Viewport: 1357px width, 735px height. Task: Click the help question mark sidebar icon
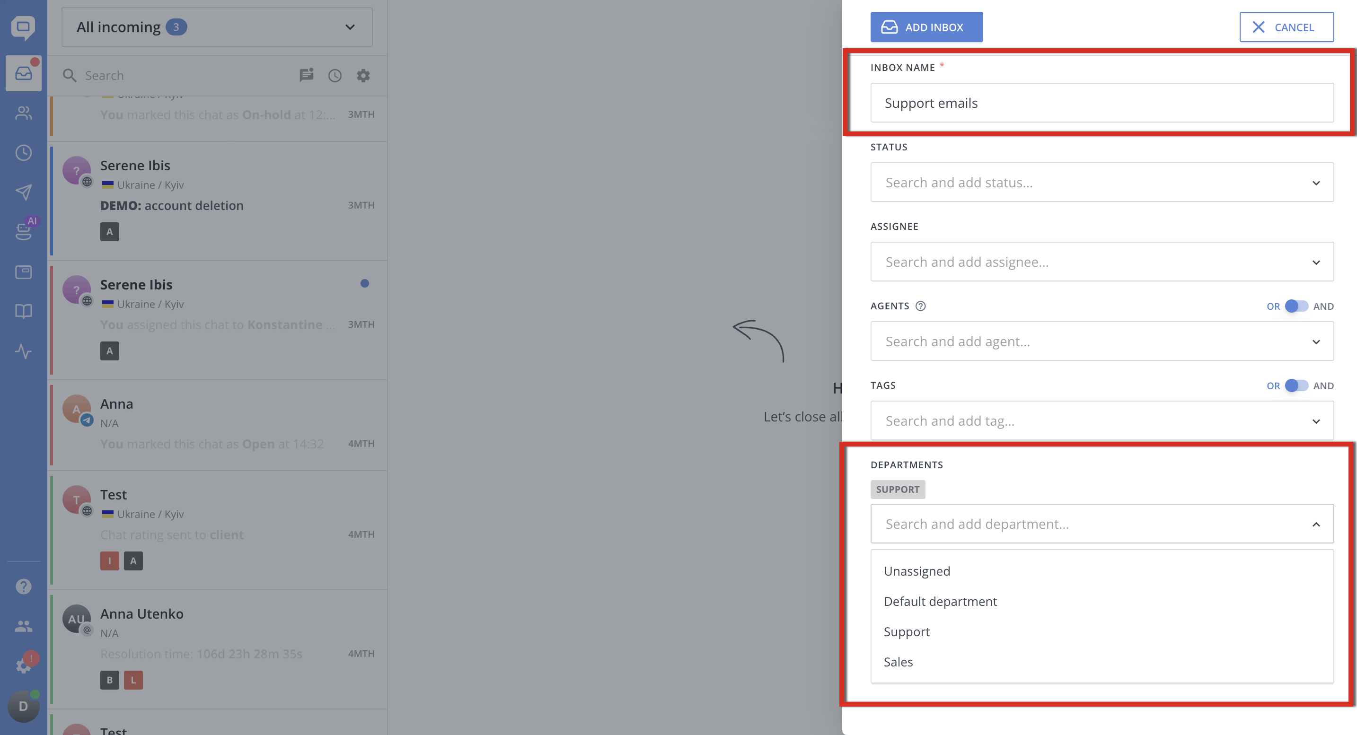tap(23, 586)
